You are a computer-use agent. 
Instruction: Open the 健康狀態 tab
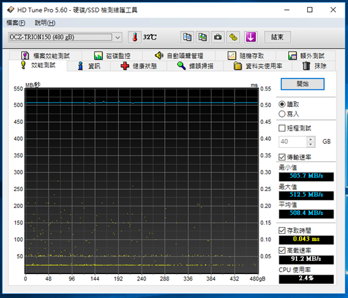point(138,66)
